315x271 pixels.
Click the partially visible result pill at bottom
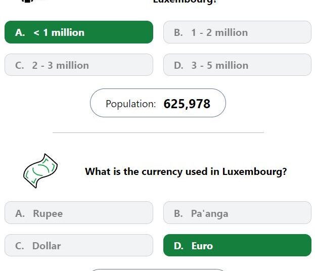(x=158, y=270)
